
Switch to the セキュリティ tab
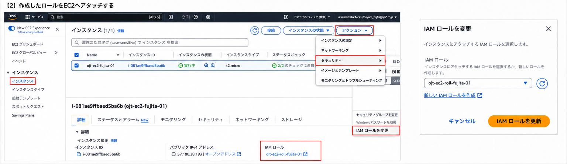(x=210, y=119)
